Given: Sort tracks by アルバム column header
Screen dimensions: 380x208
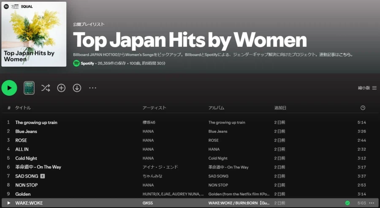Looking at the screenshot, I should pos(216,108).
